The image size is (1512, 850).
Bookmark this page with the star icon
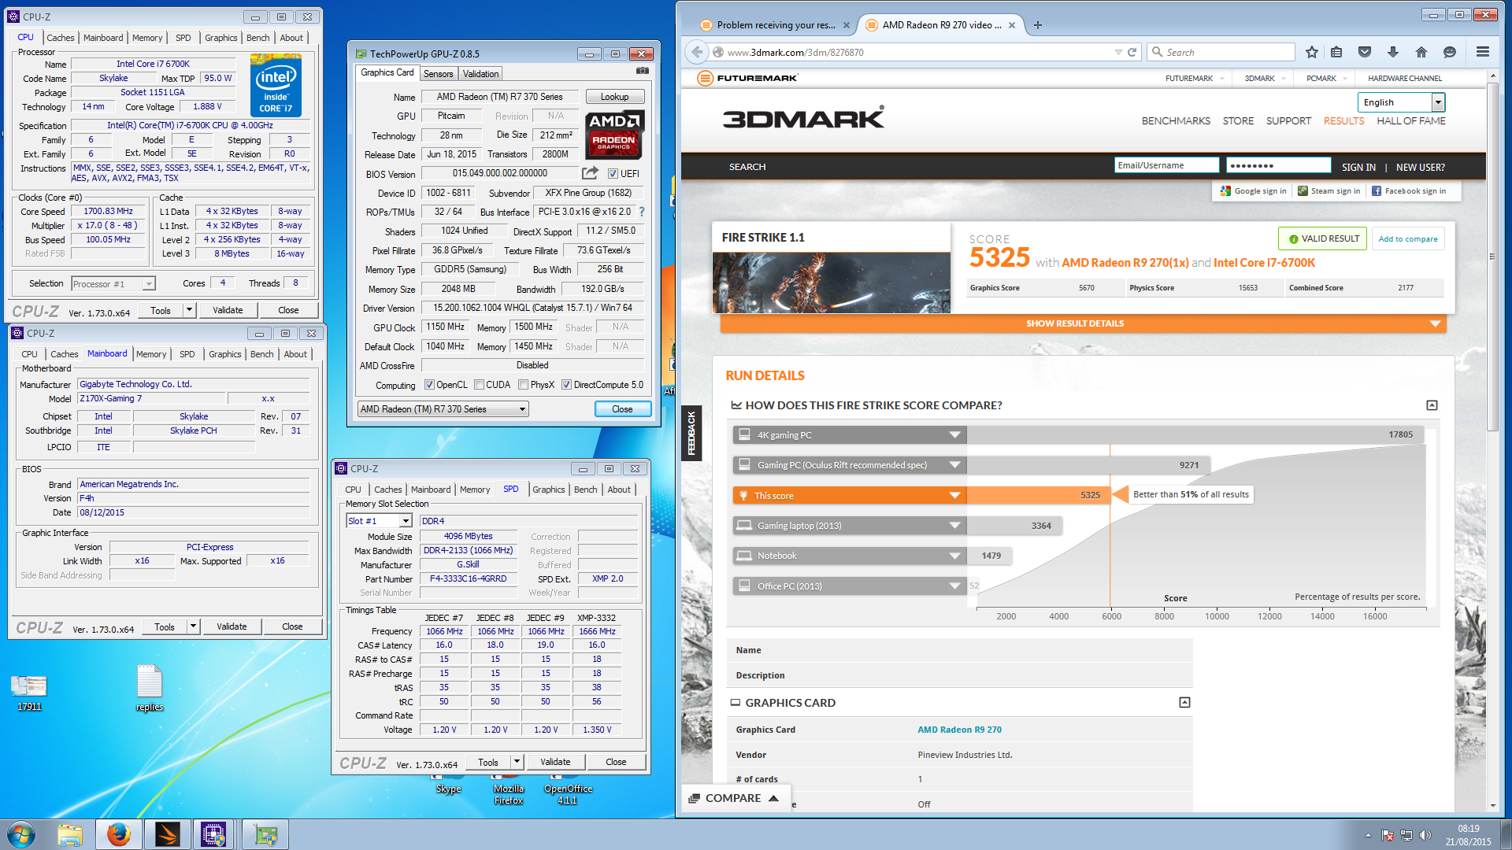(x=1311, y=52)
